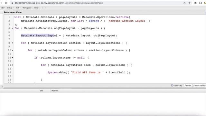The width and height of the screenshot is (206, 116).
Task: Click line number 1 in the gutter
Action: tap(9, 17)
